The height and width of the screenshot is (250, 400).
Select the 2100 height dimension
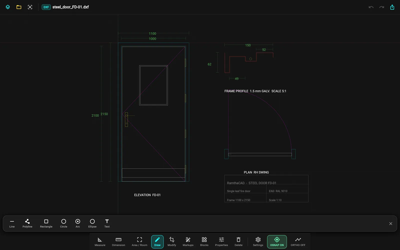pyautogui.click(x=95, y=115)
